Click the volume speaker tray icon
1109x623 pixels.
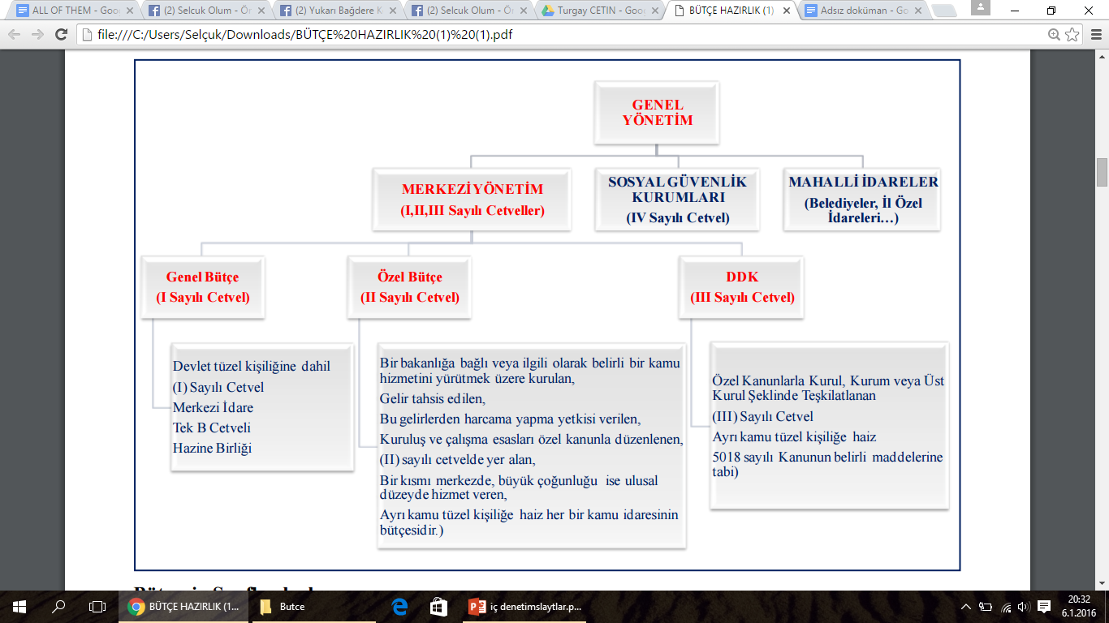tap(1024, 607)
